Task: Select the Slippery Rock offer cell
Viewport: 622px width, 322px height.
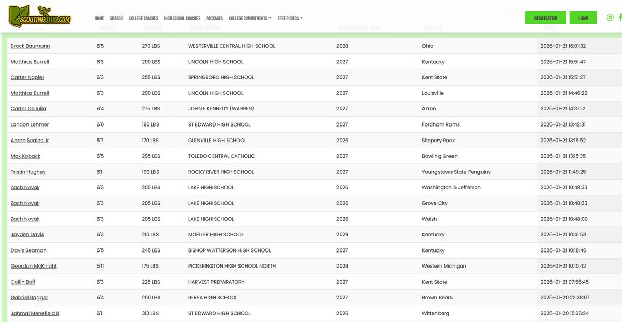Action: tap(439, 141)
